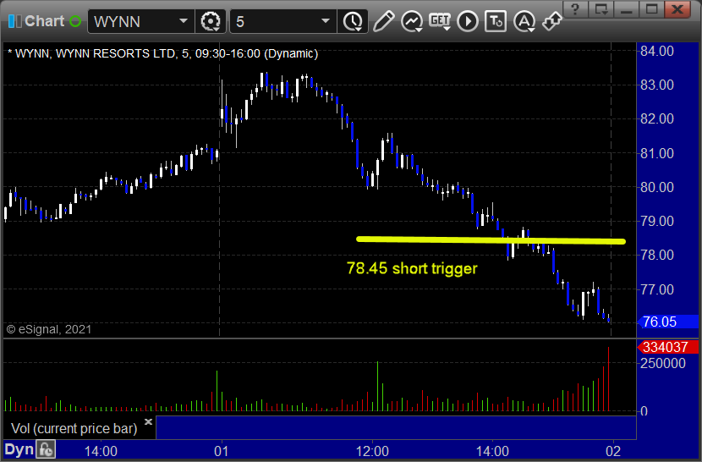702x462 pixels.
Task: Open the WYNN symbol dropdown
Action: (183, 21)
